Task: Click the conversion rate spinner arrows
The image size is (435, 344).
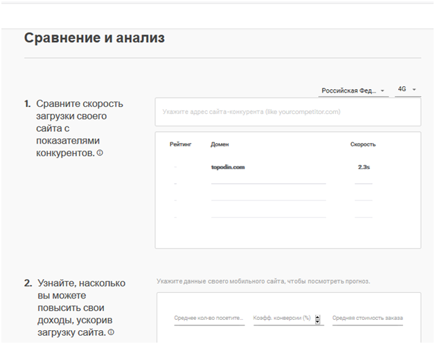Action: 318,319
